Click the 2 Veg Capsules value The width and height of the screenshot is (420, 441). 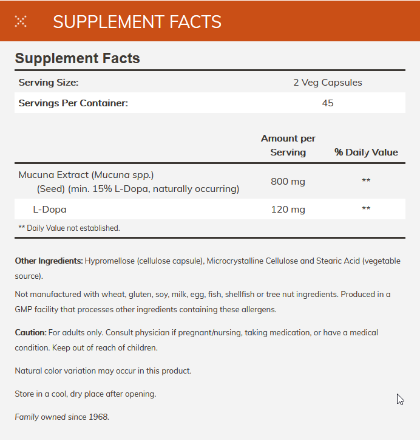[x=327, y=82]
